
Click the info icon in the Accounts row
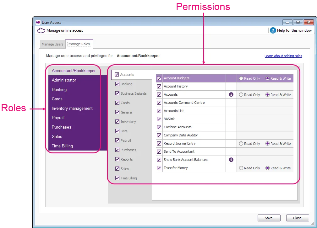coord(231,94)
